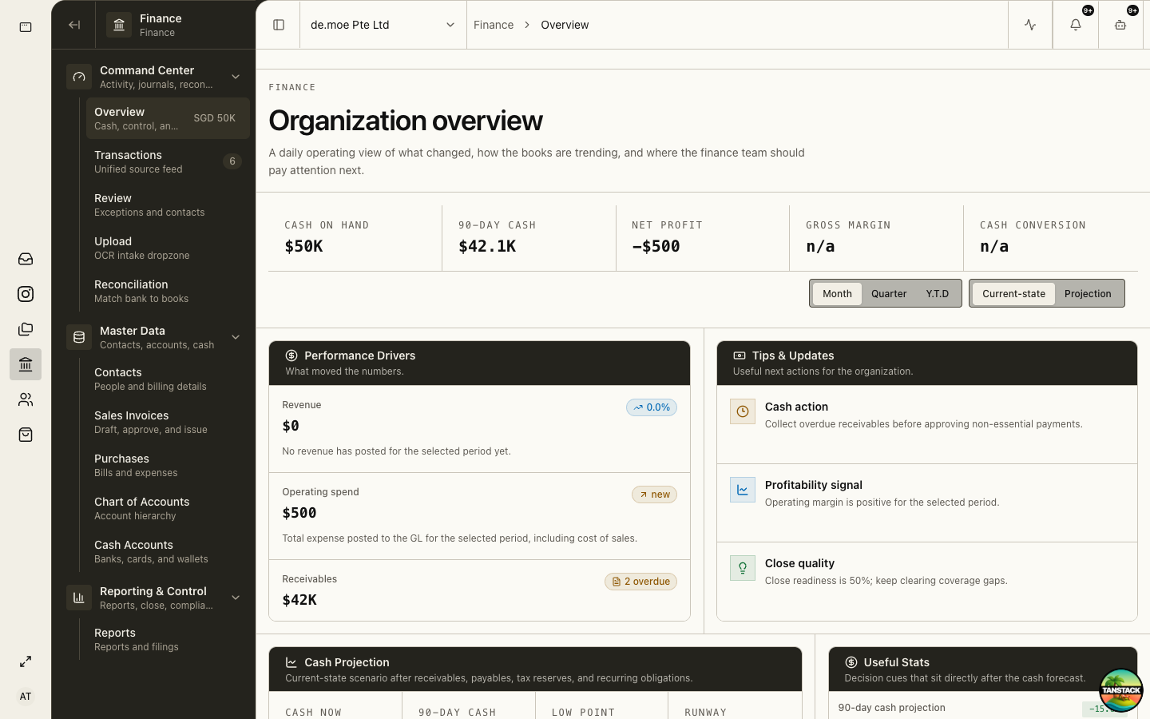Click the collapse sidebar arrow icon
The height and width of the screenshot is (719, 1150).
(74, 25)
